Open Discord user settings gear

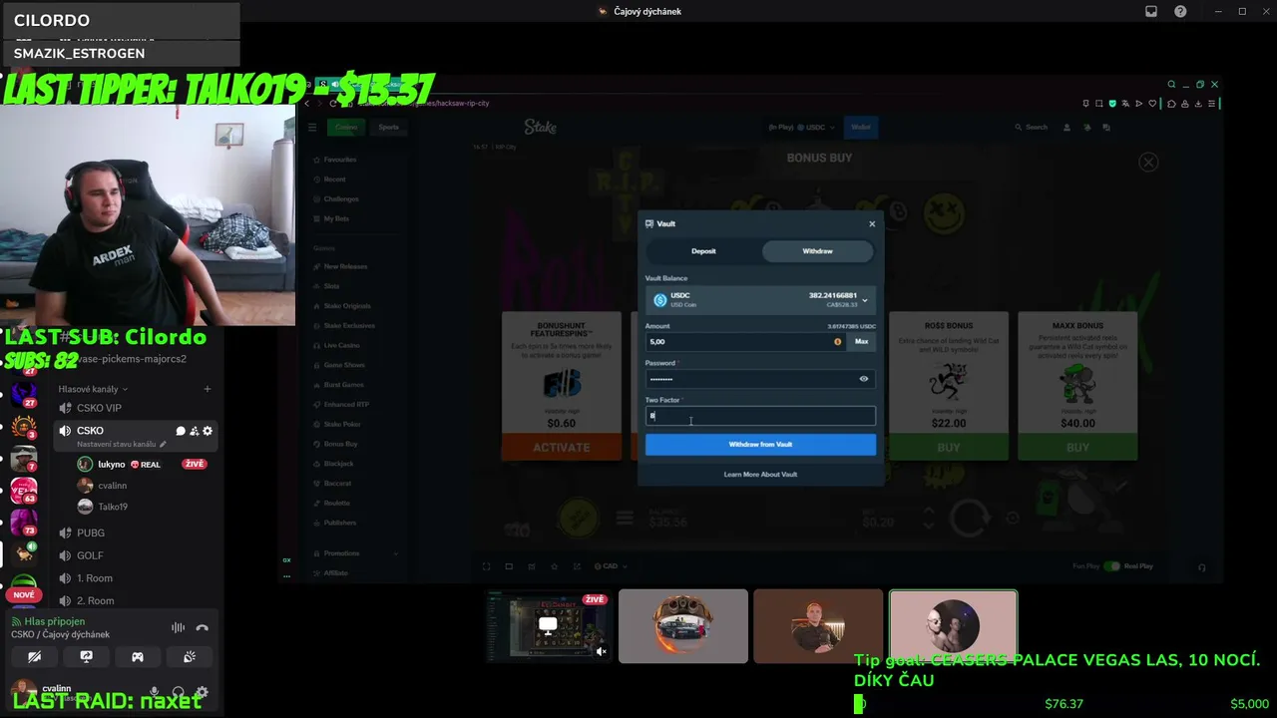point(202,692)
